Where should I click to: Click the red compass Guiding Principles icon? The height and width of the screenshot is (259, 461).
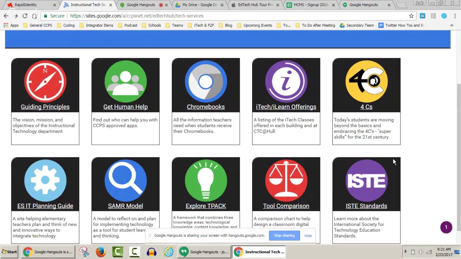coord(45,81)
